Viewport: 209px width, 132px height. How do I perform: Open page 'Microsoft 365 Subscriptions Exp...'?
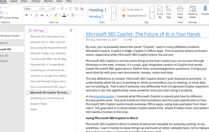(48, 37)
